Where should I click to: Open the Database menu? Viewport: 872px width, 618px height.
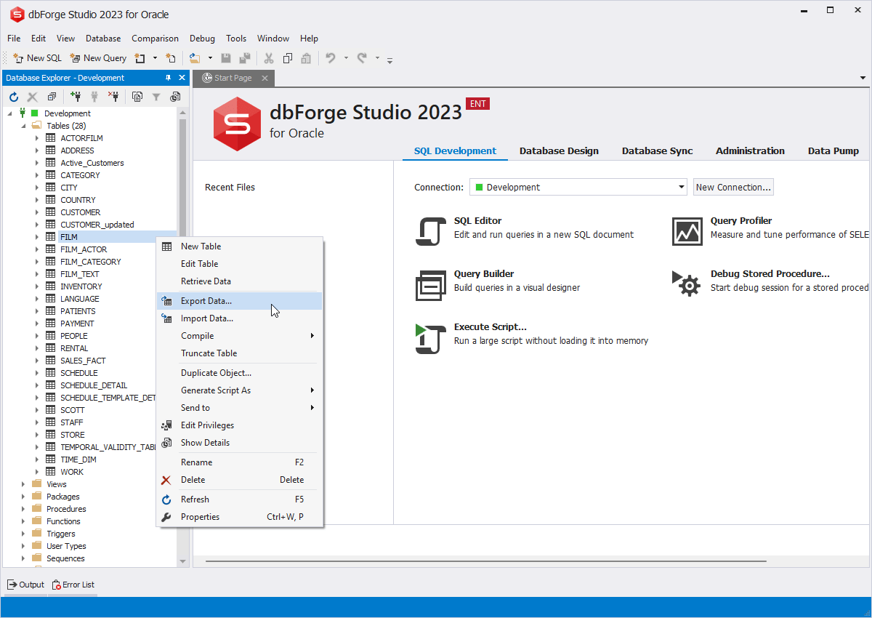coord(103,39)
